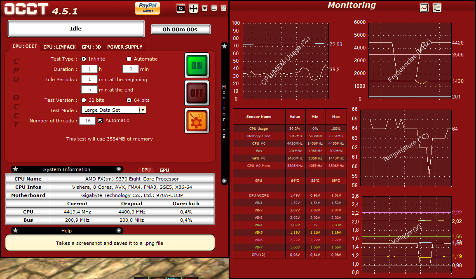The width and height of the screenshot is (476, 279).
Task: Click the 0h 00m 00s timer
Action: 181,29
